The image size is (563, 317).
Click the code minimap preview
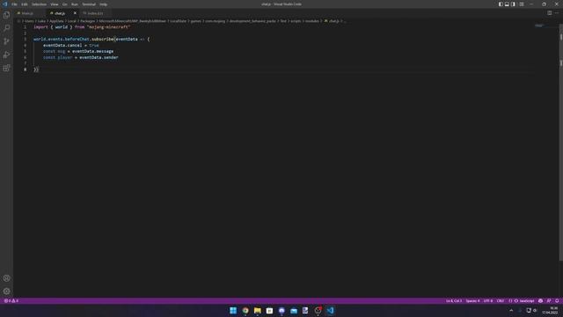(539, 26)
